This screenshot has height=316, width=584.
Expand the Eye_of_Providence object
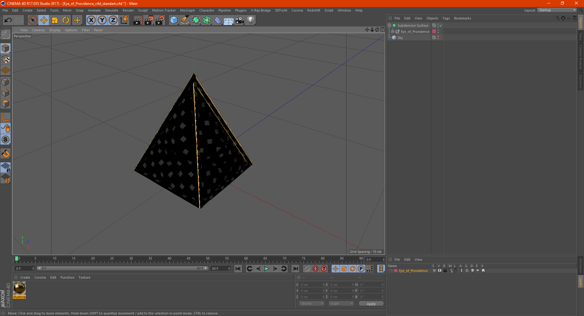(x=392, y=32)
